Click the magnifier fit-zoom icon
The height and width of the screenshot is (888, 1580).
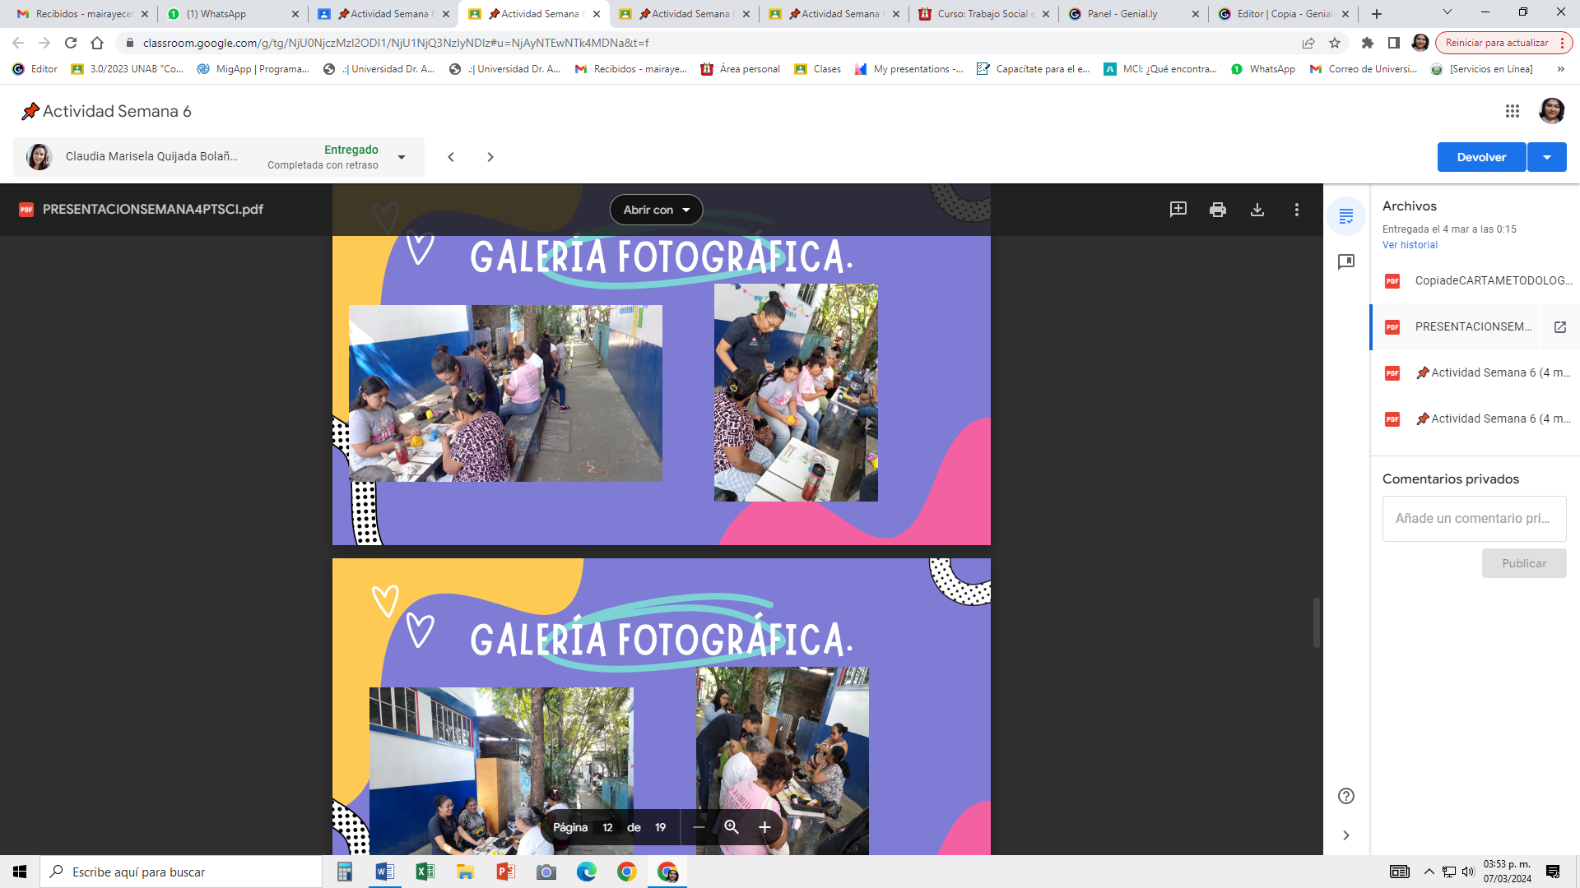[731, 827]
